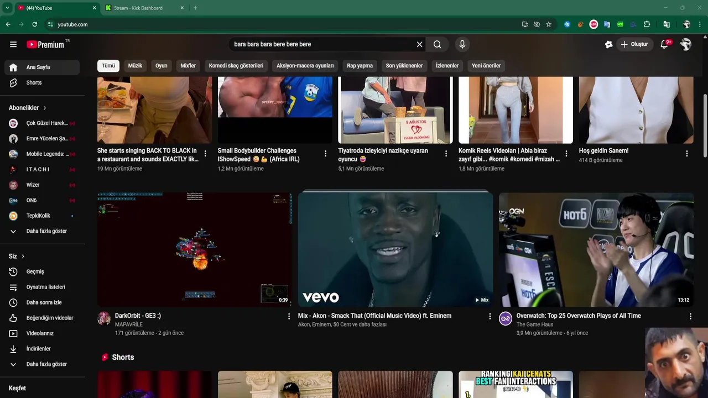The image size is (708, 398).
Task: Select the Yeni öneriler chip
Action: point(486,66)
